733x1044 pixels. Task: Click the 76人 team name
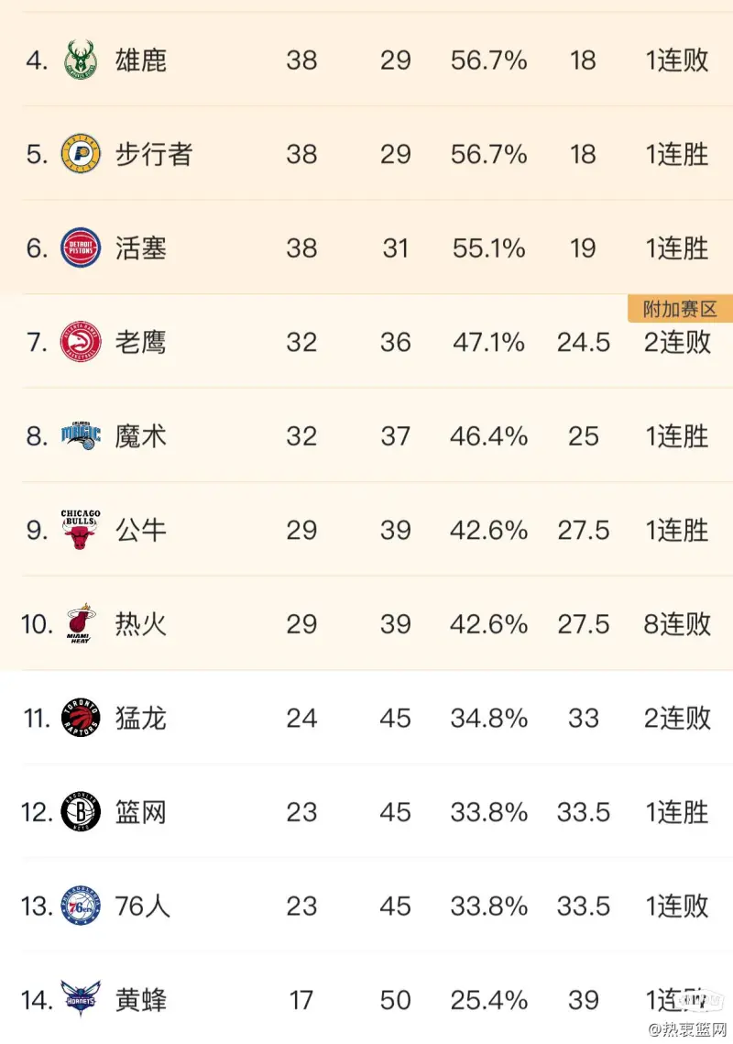pyautogui.click(x=142, y=907)
